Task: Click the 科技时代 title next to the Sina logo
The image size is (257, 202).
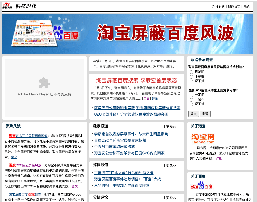Action: point(26,6)
